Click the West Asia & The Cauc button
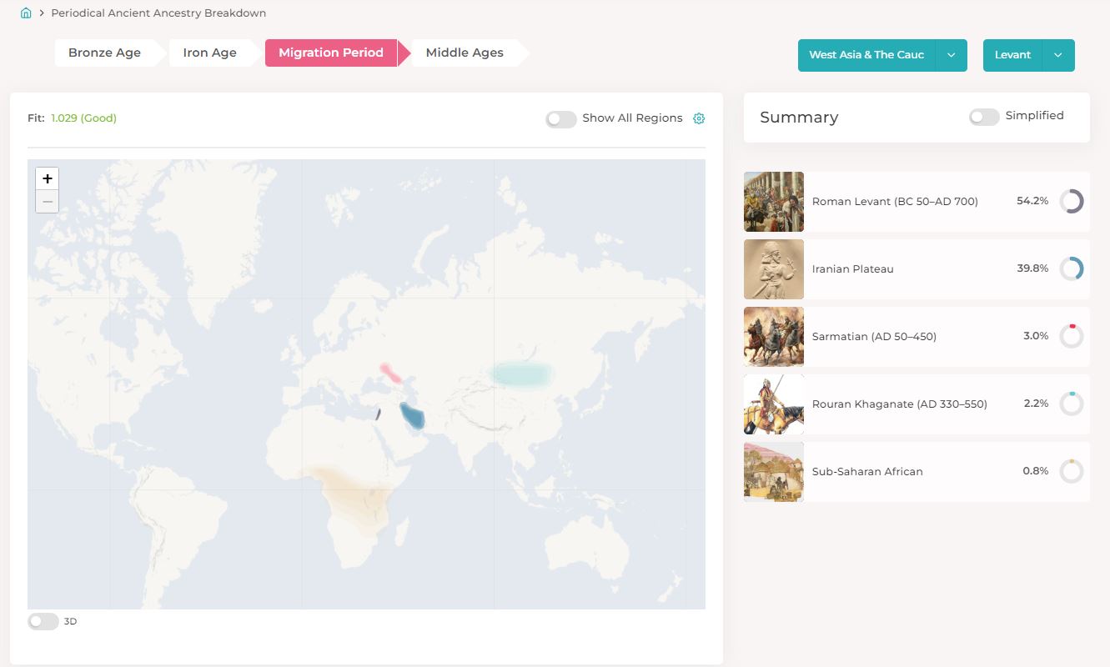1110x667 pixels. (x=866, y=55)
